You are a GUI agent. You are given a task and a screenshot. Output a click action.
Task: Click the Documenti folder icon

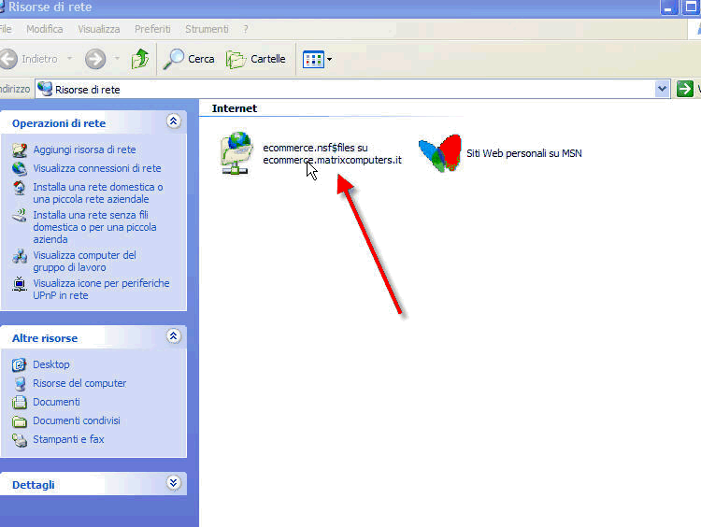(x=20, y=403)
